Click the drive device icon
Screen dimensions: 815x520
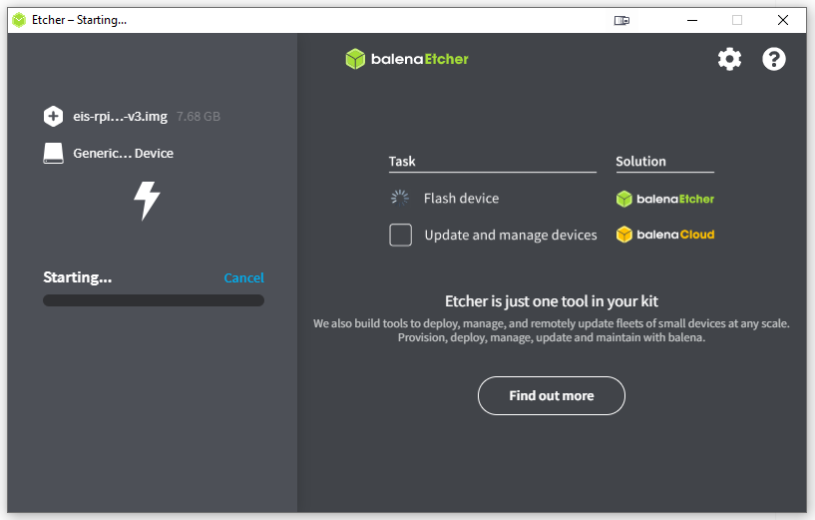(53, 154)
